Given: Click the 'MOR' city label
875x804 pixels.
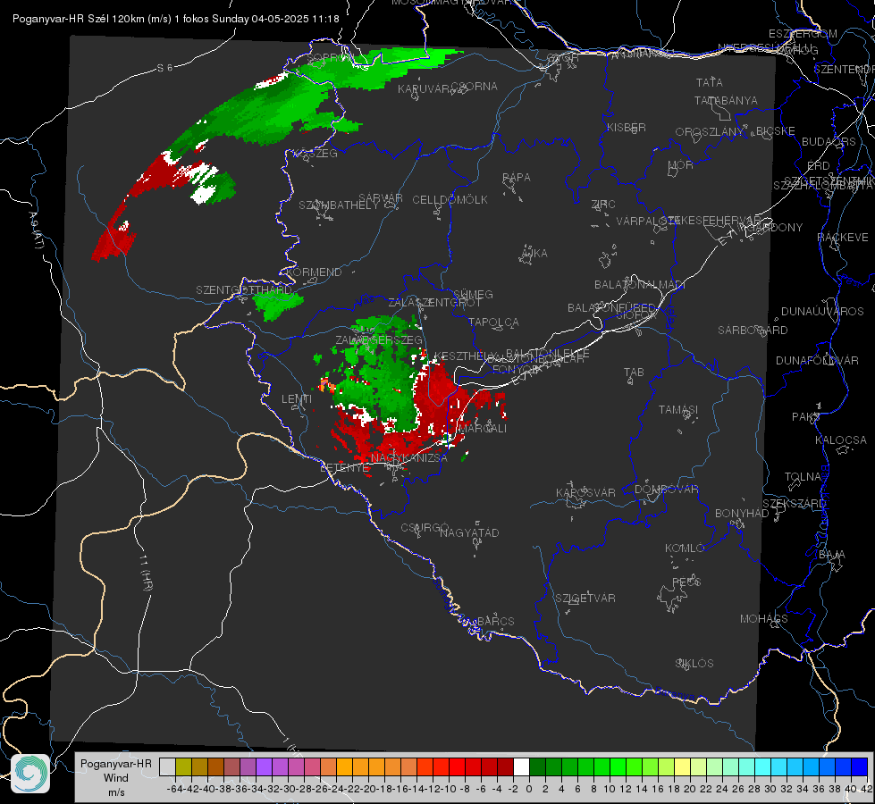Looking at the screenshot, I should coord(681,165).
